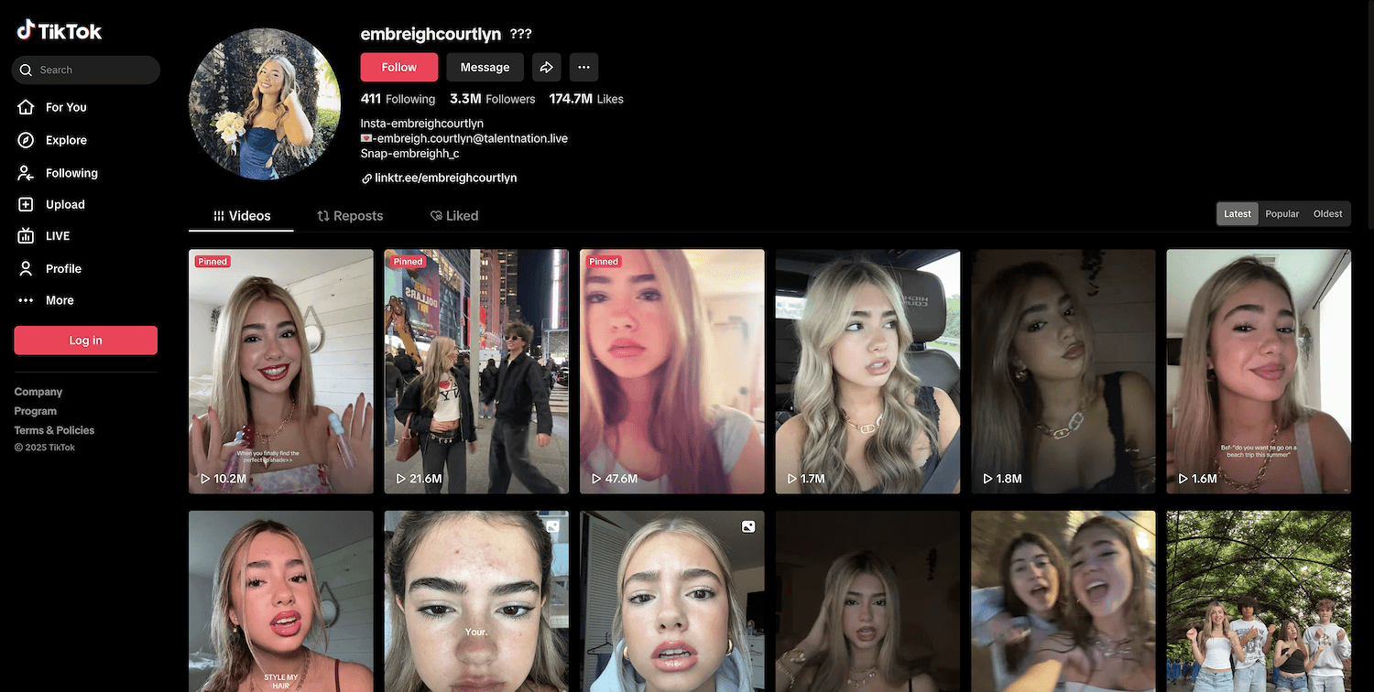Expand the Company footer section
1374x692 pixels.
pyautogui.click(x=38, y=392)
